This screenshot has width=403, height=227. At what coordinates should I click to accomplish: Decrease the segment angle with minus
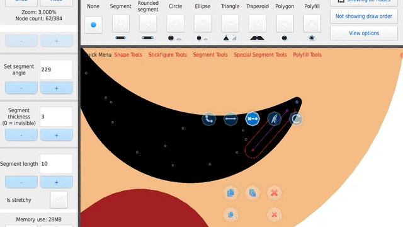click(21, 88)
